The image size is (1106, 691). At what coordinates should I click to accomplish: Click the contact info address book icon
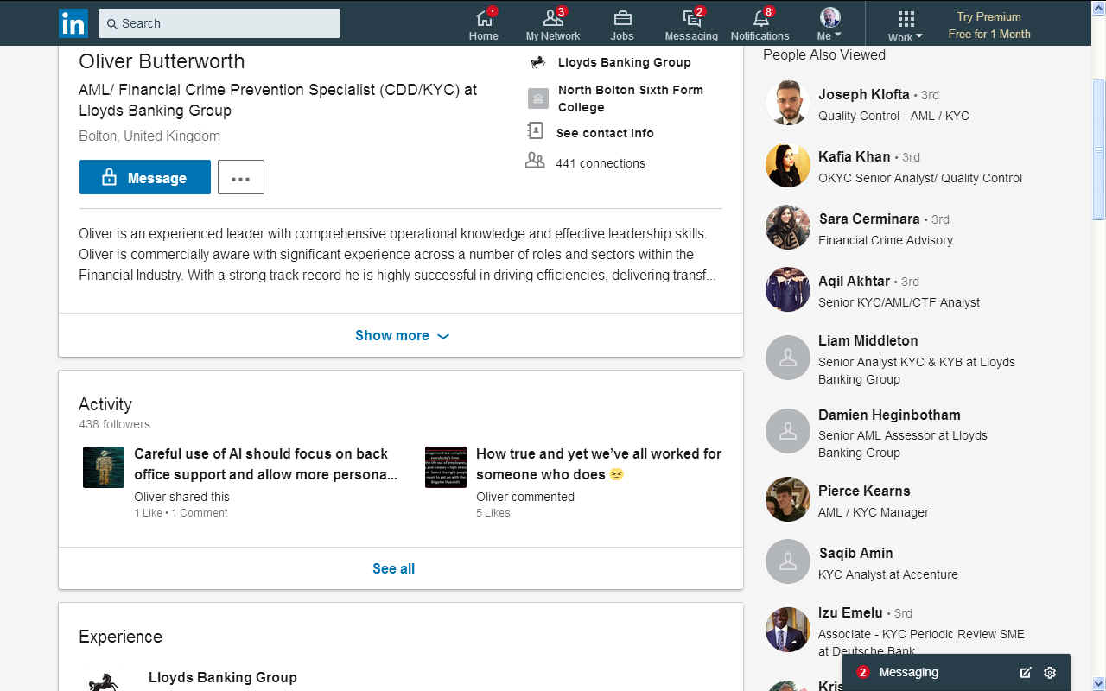click(x=536, y=131)
